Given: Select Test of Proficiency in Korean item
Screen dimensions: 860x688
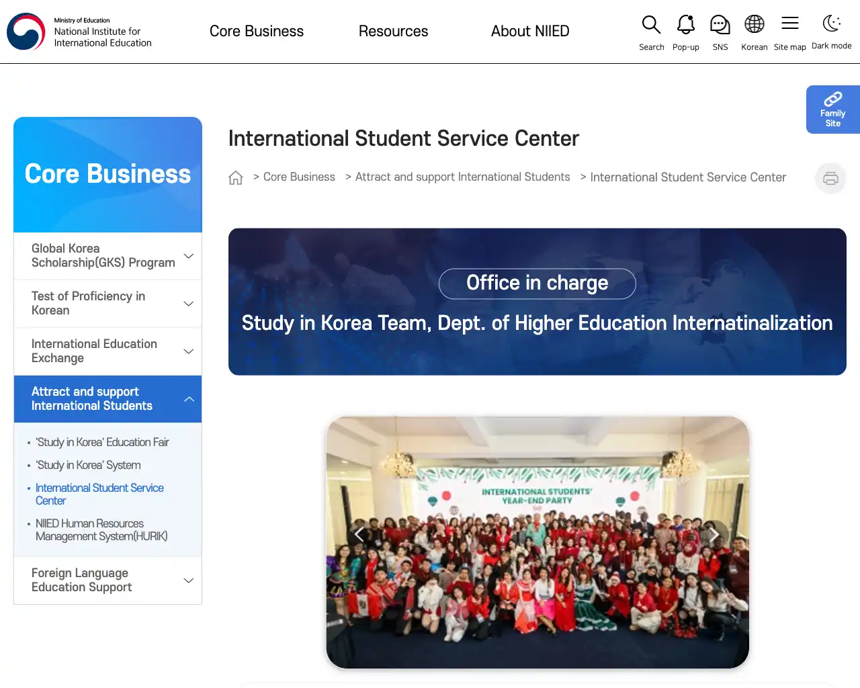Looking at the screenshot, I should click(x=107, y=304).
